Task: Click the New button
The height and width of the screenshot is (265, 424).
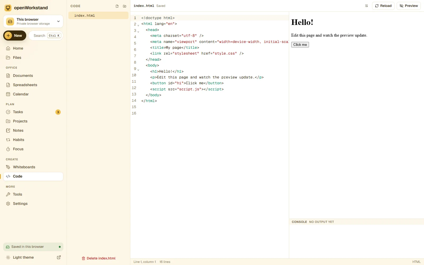Action: click(15, 36)
